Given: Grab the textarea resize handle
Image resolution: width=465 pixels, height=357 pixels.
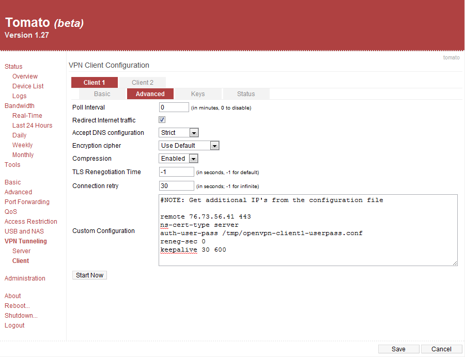Looking at the screenshot, I should coord(455,263).
